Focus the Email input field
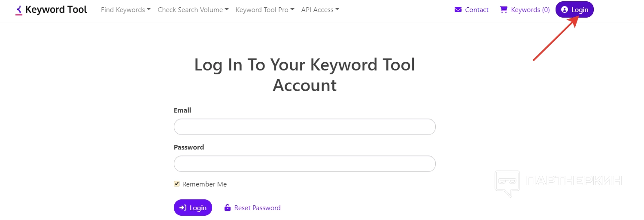Image resolution: width=644 pixels, height=220 pixels. (x=305, y=127)
